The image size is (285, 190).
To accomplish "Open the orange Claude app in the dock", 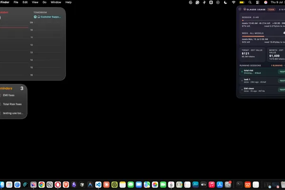I will pos(106,185).
